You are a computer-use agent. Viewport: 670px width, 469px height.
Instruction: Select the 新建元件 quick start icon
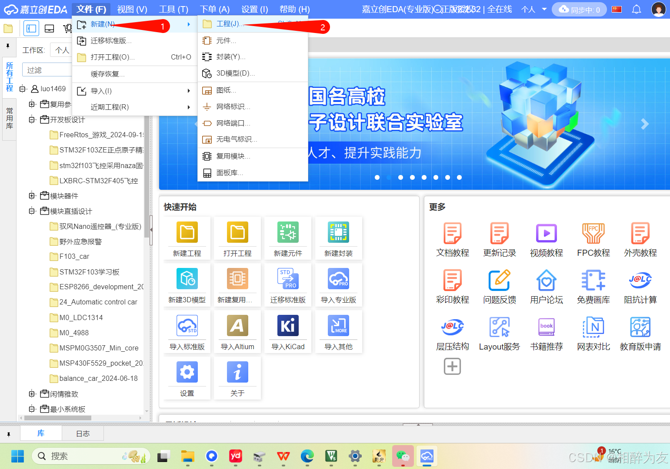pyautogui.click(x=287, y=238)
